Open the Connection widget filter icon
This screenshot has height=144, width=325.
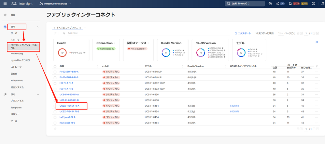click(x=114, y=43)
